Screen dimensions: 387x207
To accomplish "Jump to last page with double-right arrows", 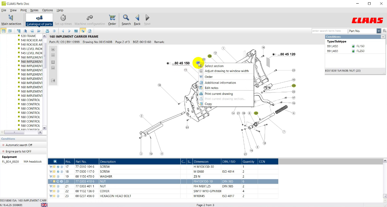I will [x=39, y=31].
